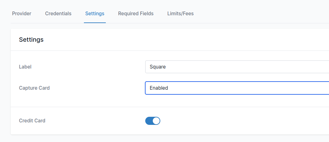Screen dimensions: 329x142
Task: Click the Capture Card caption text
Action: pyautogui.click(x=34, y=88)
